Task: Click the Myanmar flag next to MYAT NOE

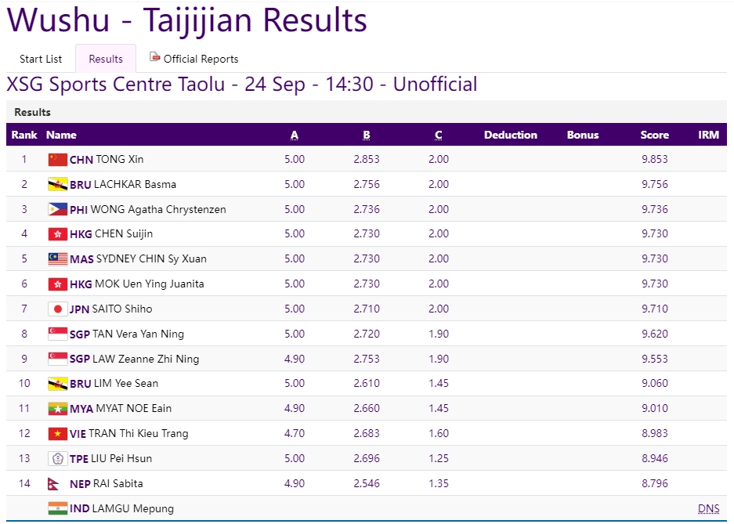Action: (x=58, y=408)
